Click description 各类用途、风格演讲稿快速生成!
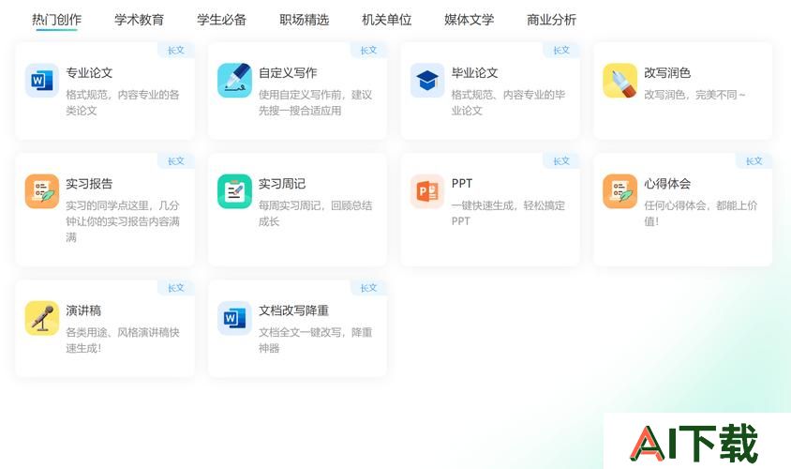Viewport: 791px width, 469px height. click(x=123, y=340)
